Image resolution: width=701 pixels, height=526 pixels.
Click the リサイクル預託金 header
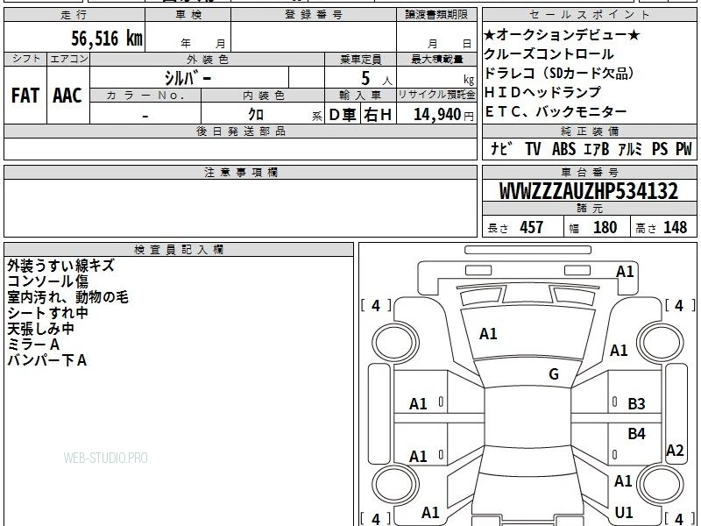point(436,95)
